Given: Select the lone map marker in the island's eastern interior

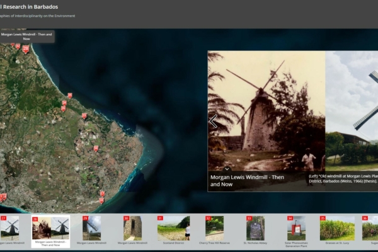Looking at the screenshot, I should 96,149.
